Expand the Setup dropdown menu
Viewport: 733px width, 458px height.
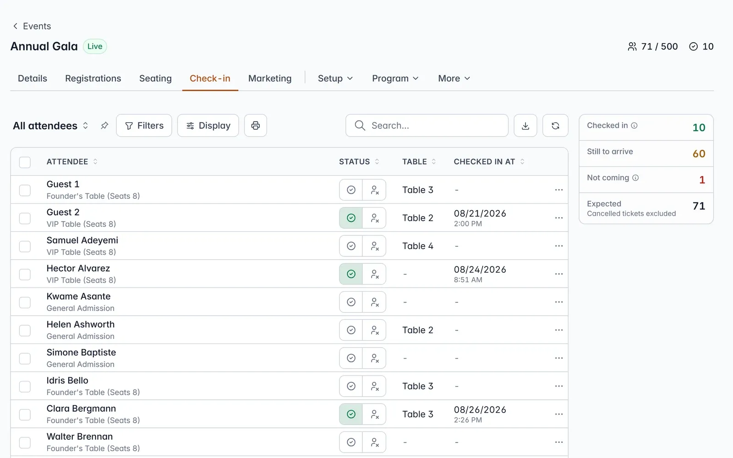(335, 78)
